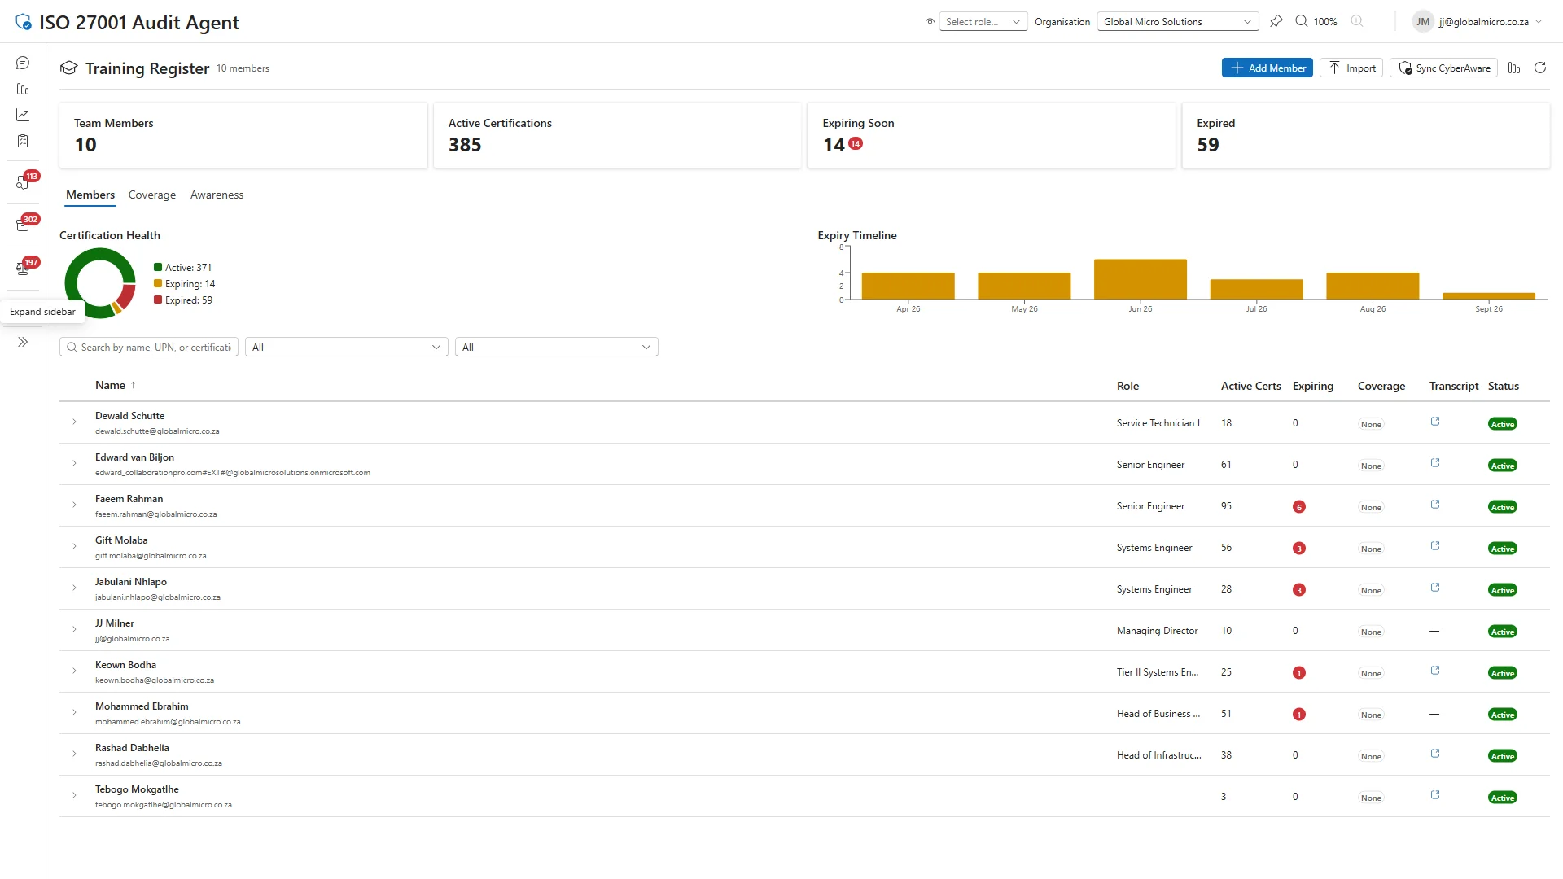
Task: Open the Select role dropdown
Action: point(983,21)
